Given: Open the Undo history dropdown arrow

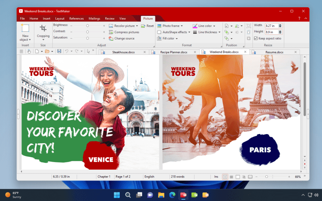Looking at the screenshot, I should coord(72,51).
